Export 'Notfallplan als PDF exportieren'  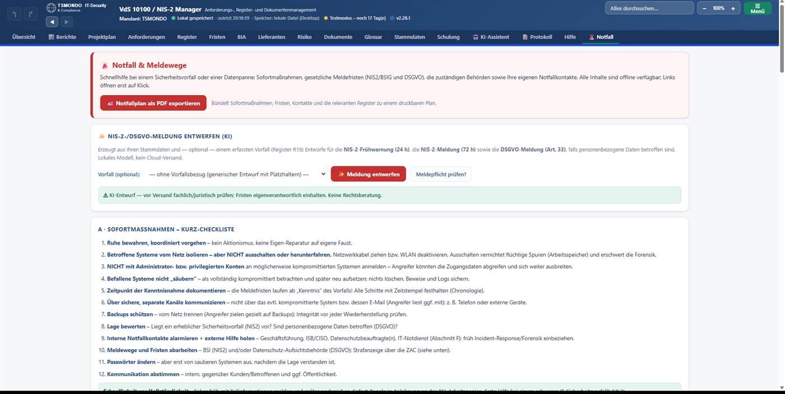coord(153,103)
